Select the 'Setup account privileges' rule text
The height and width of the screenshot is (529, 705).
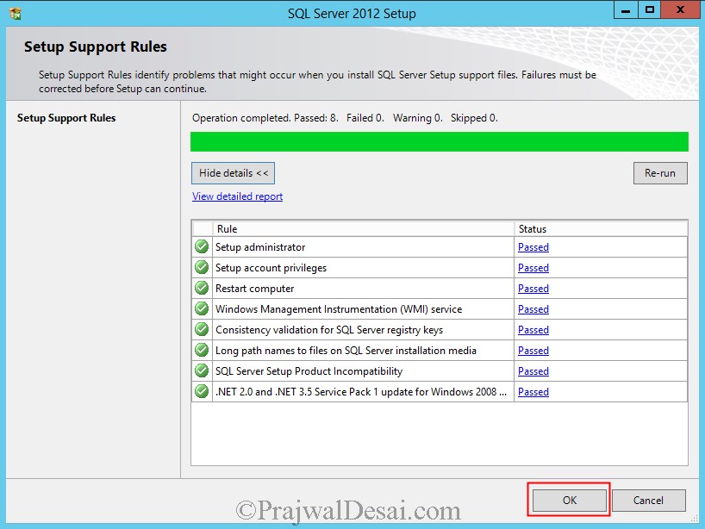pos(271,268)
